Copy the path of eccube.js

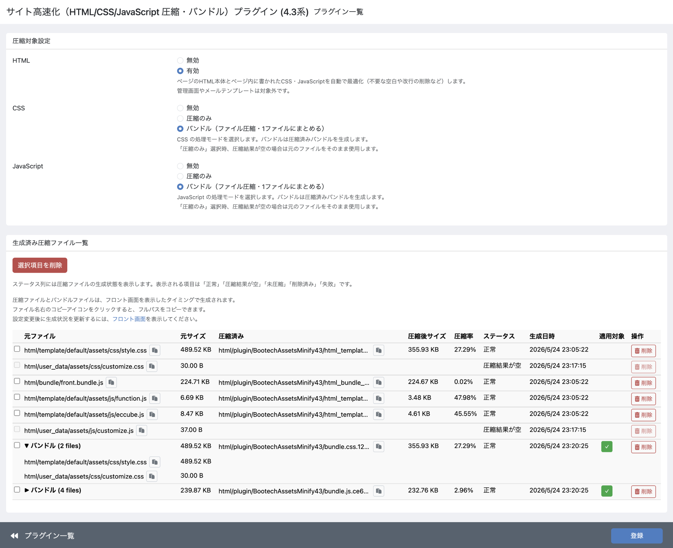click(152, 414)
